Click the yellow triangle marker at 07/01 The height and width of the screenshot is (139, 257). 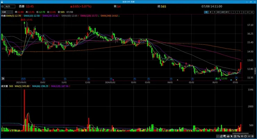click(x=237, y=80)
